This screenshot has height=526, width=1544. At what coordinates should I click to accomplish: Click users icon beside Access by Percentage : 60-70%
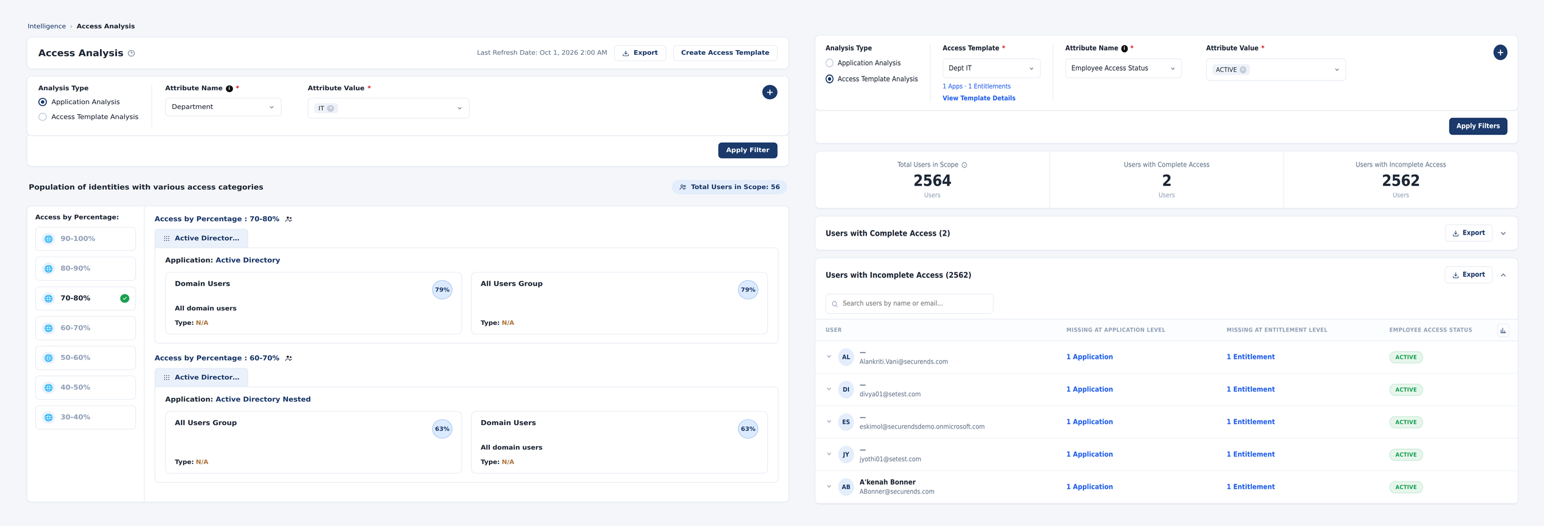point(289,359)
